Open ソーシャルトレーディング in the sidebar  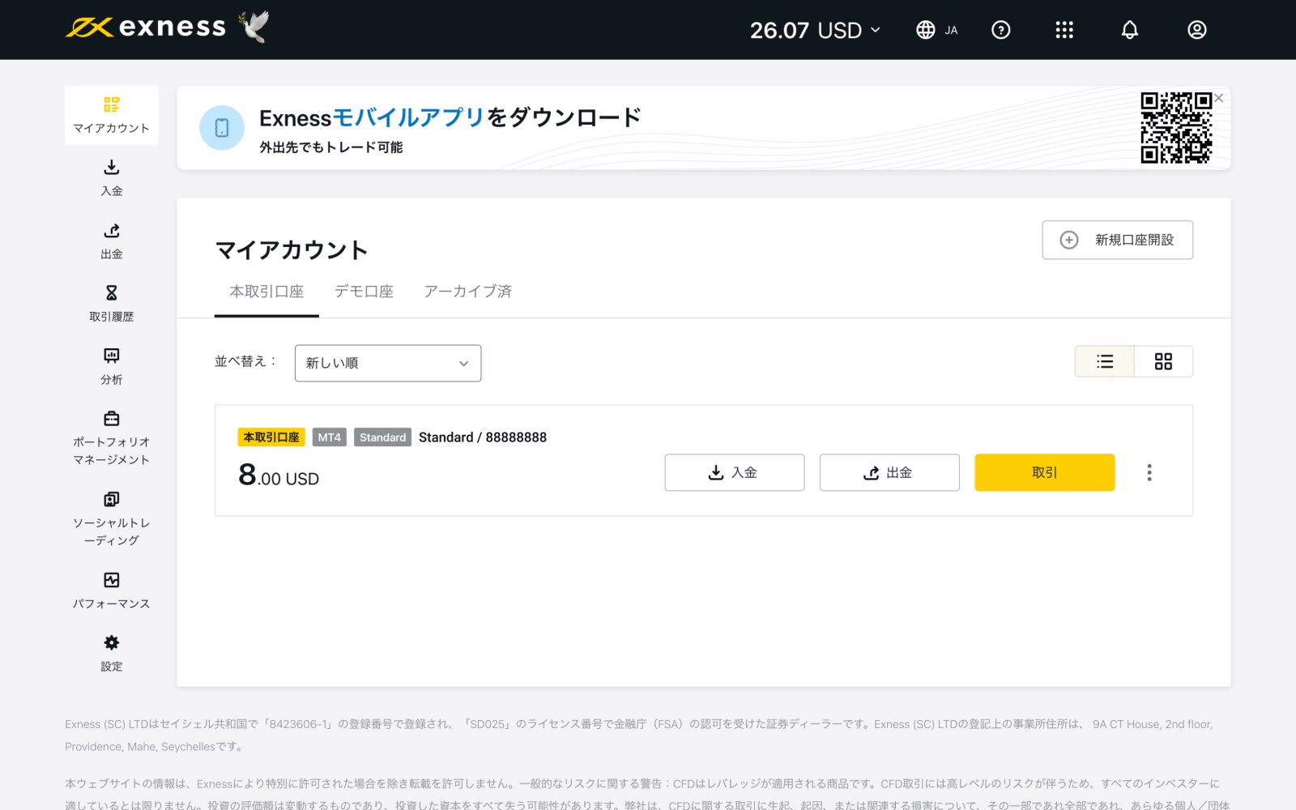pos(112,519)
